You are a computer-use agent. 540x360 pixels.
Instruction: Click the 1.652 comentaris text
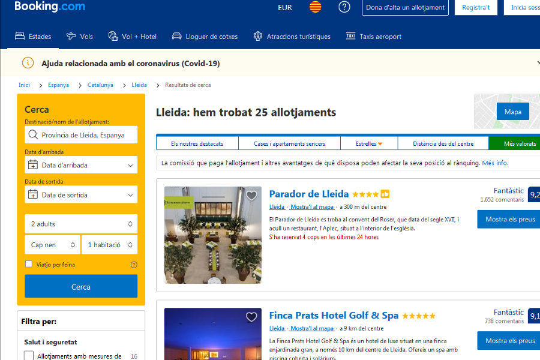coord(502,199)
